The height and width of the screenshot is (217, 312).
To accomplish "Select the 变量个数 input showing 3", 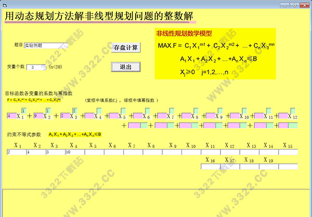I will 36,67.
